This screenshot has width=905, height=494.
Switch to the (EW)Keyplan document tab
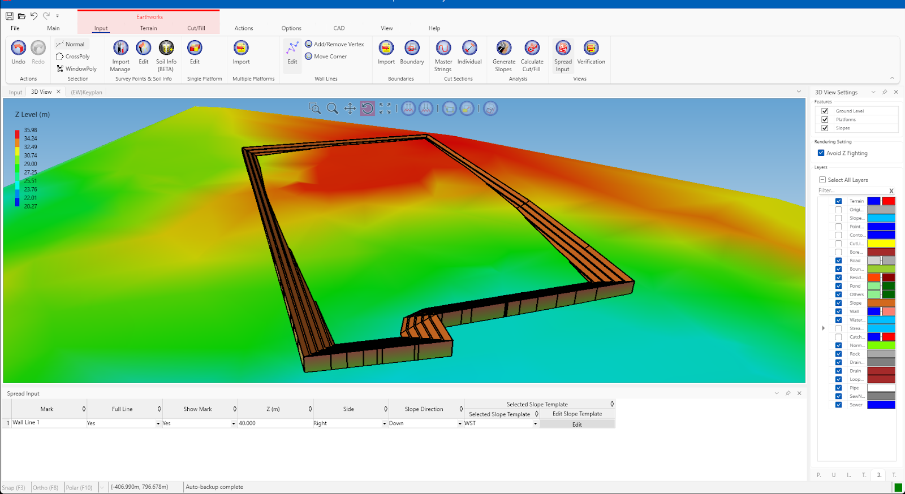87,92
